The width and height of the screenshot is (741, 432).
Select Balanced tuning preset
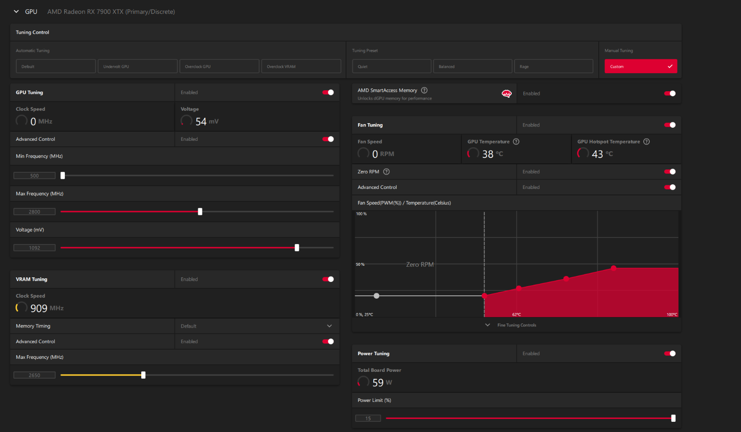pyautogui.click(x=472, y=66)
